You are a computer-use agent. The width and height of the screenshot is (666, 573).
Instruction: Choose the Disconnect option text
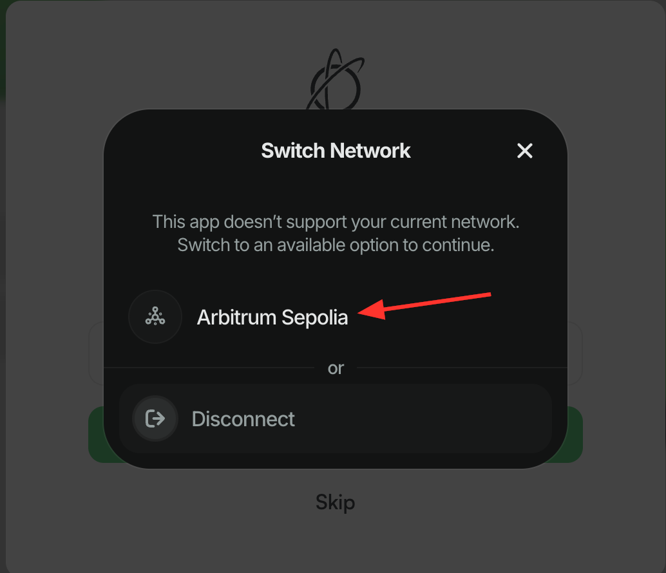(x=243, y=419)
